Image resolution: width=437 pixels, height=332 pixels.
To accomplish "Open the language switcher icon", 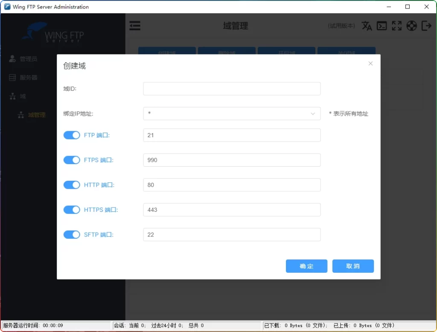I will (367, 26).
